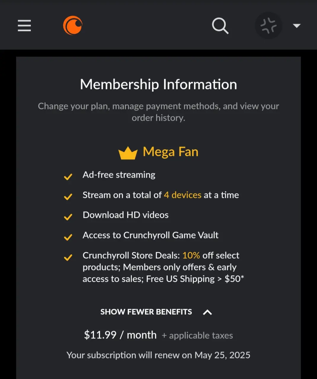This screenshot has height=379, width=317.
Task: Click the checkmark next to Ad-free streaming
Action: (x=68, y=177)
